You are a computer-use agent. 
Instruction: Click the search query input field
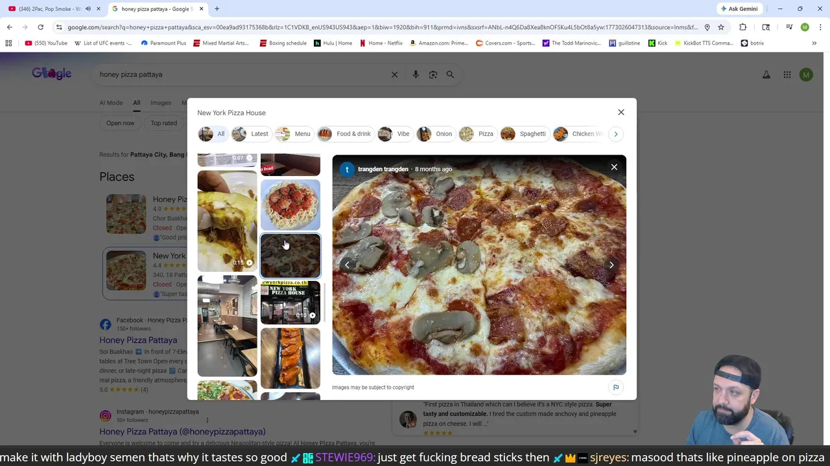(x=240, y=74)
